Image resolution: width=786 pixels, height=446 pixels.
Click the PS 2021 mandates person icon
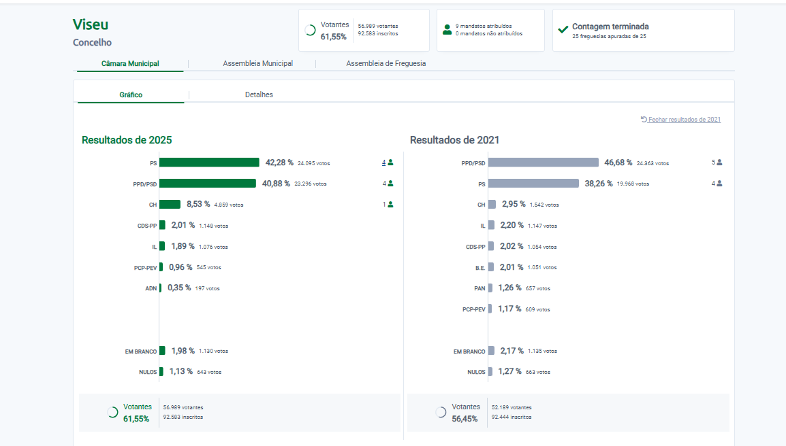click(719, 184)
